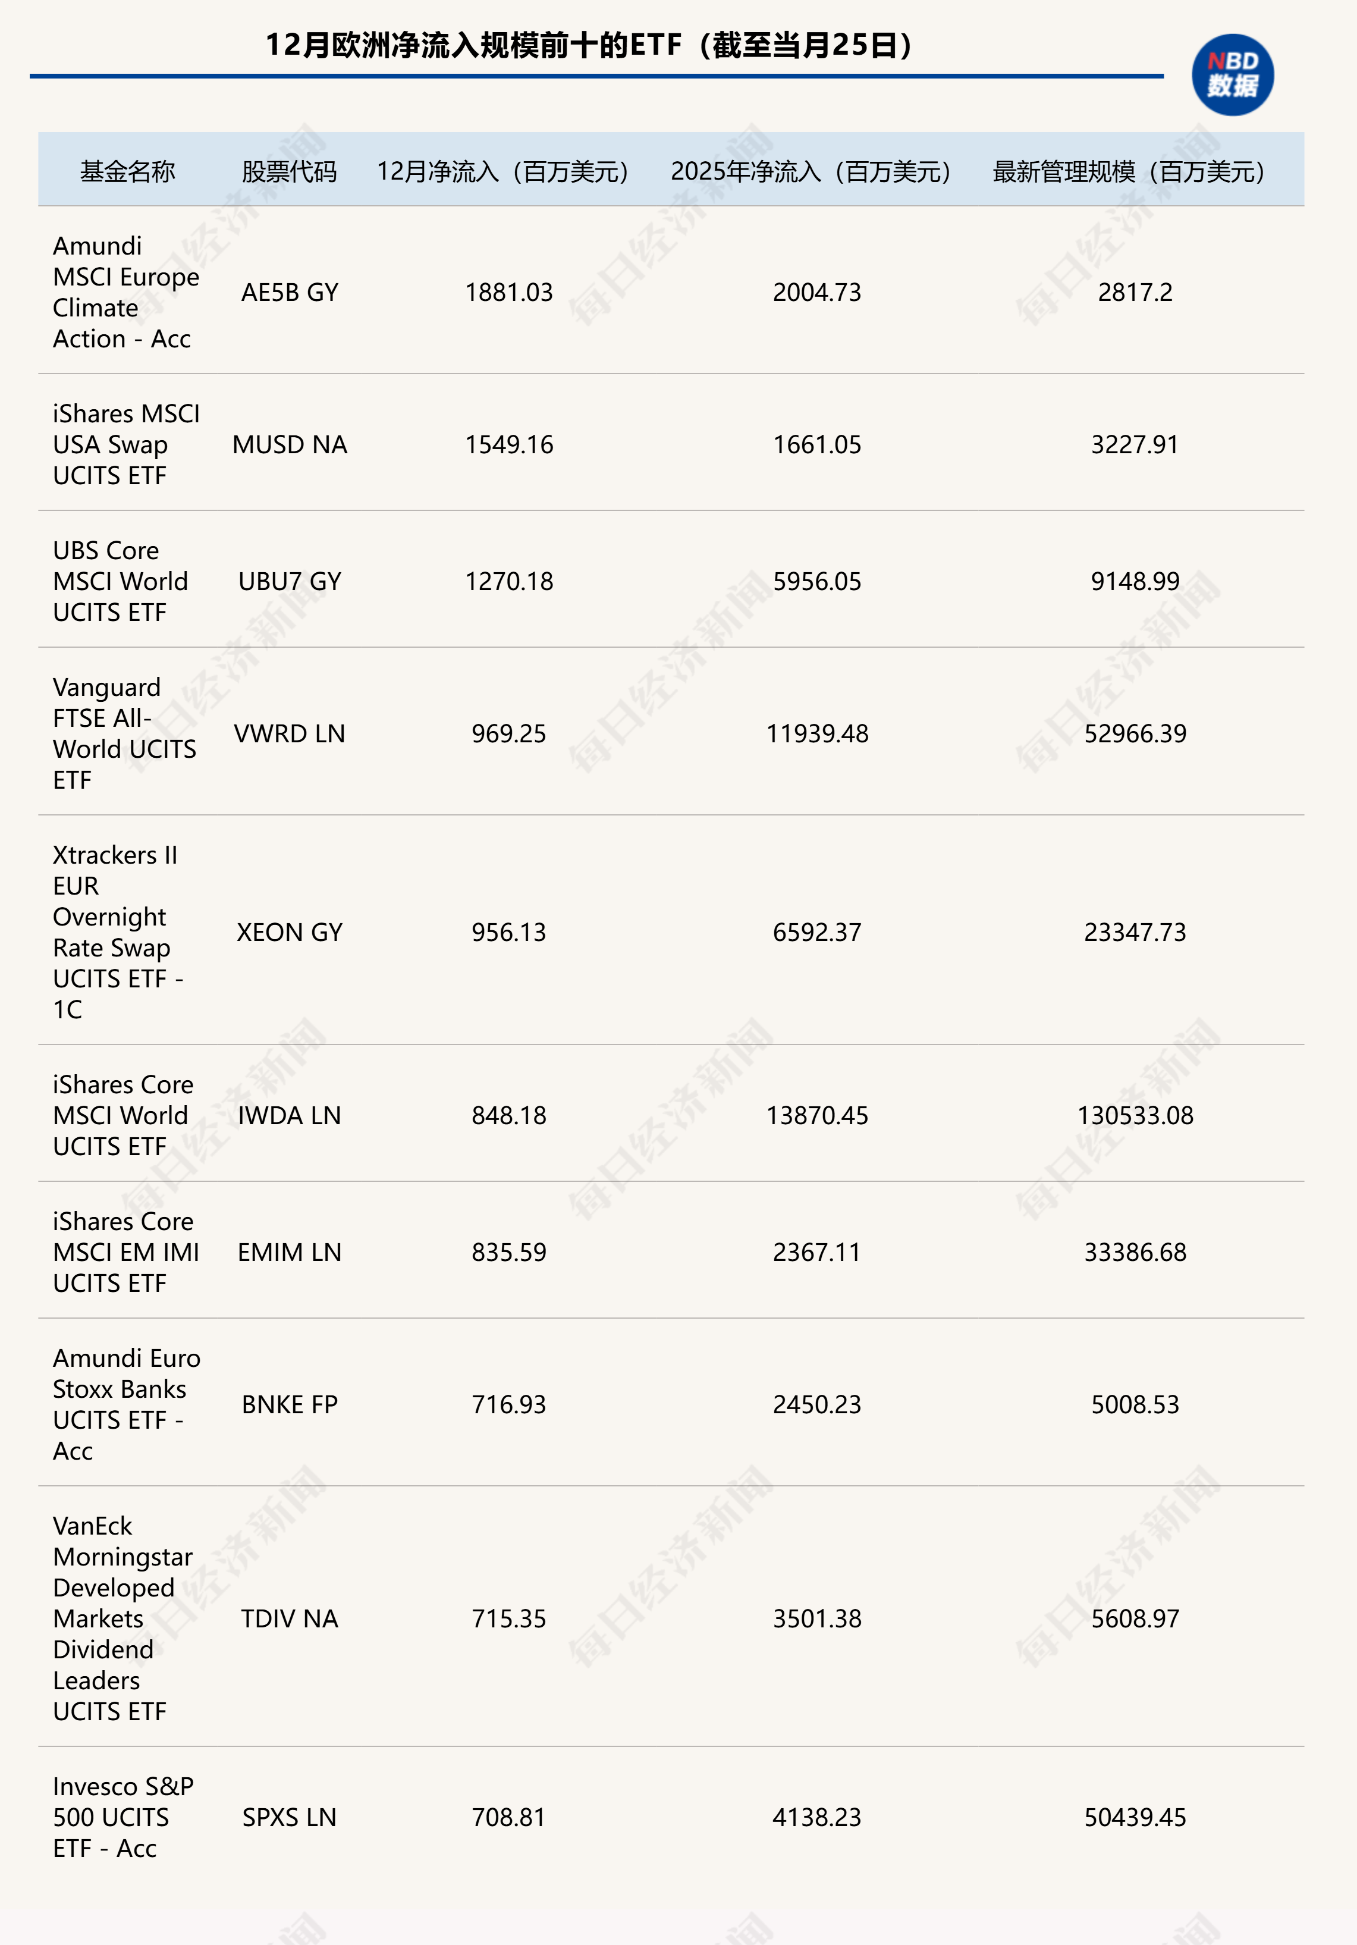Viewport: 1357px width, 1945px height.
Task: Select the 11939.48 yearly inflow value
Action: click(816, 733)
